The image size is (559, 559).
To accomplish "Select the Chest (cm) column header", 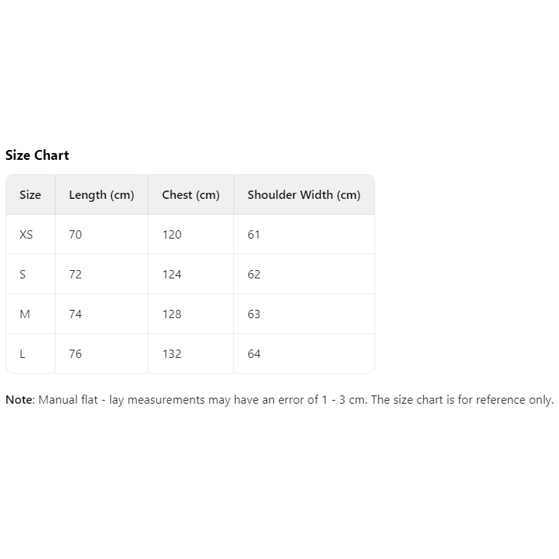I will click(x=191, y=194).
